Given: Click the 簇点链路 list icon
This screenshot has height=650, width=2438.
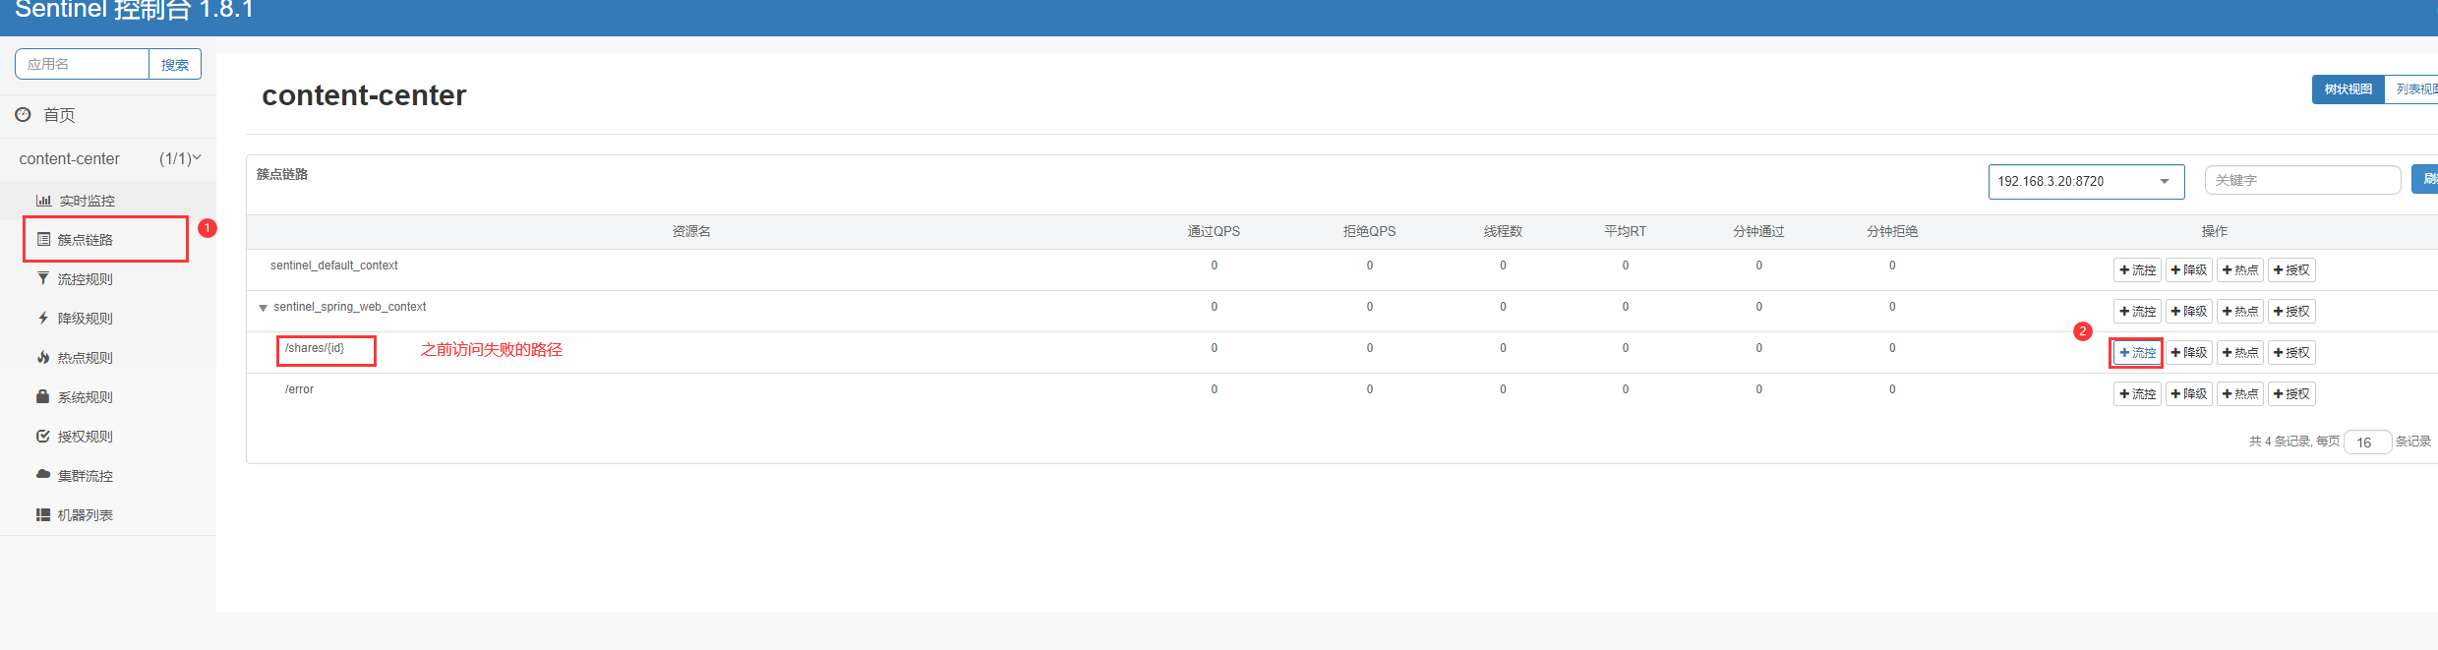Looking at the screenshot, I should (43, 239).
